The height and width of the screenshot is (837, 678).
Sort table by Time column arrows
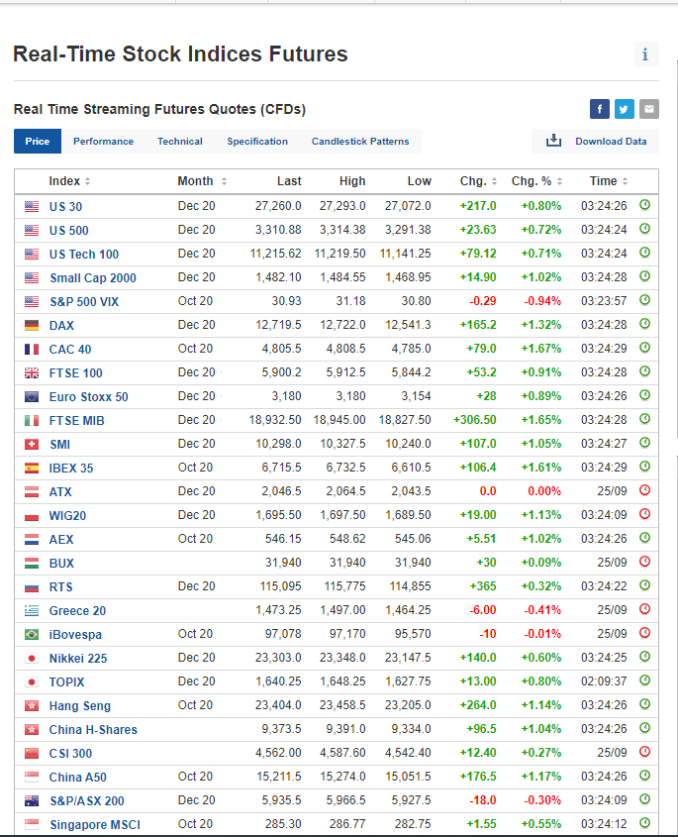pyautogui.click(x=626, y=181)
